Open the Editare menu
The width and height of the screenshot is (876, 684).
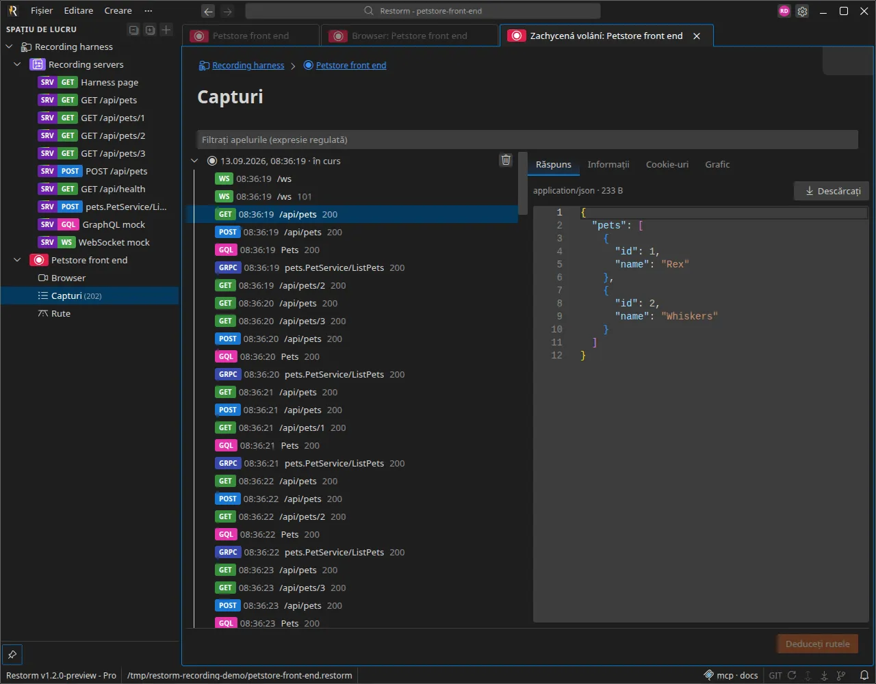click(x=79, y=11)
